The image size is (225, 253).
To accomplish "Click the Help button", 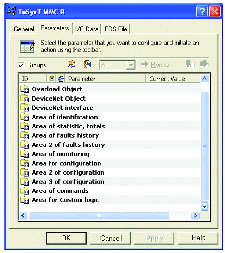I will [199, 238].
